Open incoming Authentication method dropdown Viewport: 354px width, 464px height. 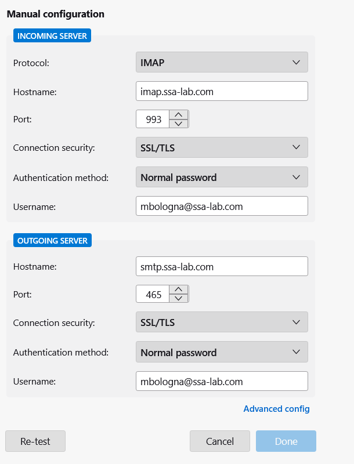[222, 177]
